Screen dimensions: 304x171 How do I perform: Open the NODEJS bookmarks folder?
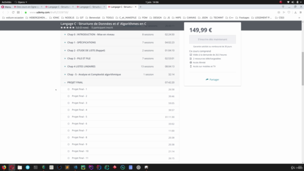point(68,18)
